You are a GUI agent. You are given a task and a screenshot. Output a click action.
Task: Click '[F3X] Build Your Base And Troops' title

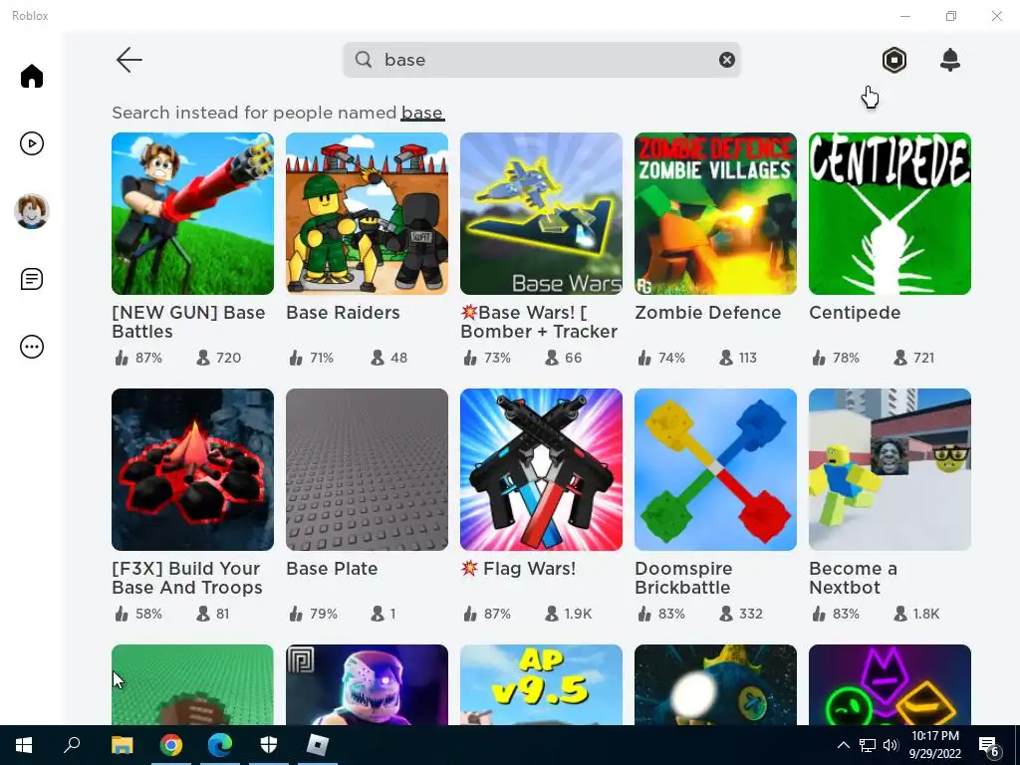pos(187,578)
